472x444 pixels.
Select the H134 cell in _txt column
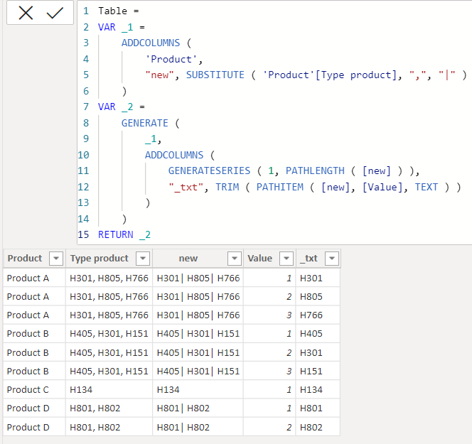(x=318, y=390)
